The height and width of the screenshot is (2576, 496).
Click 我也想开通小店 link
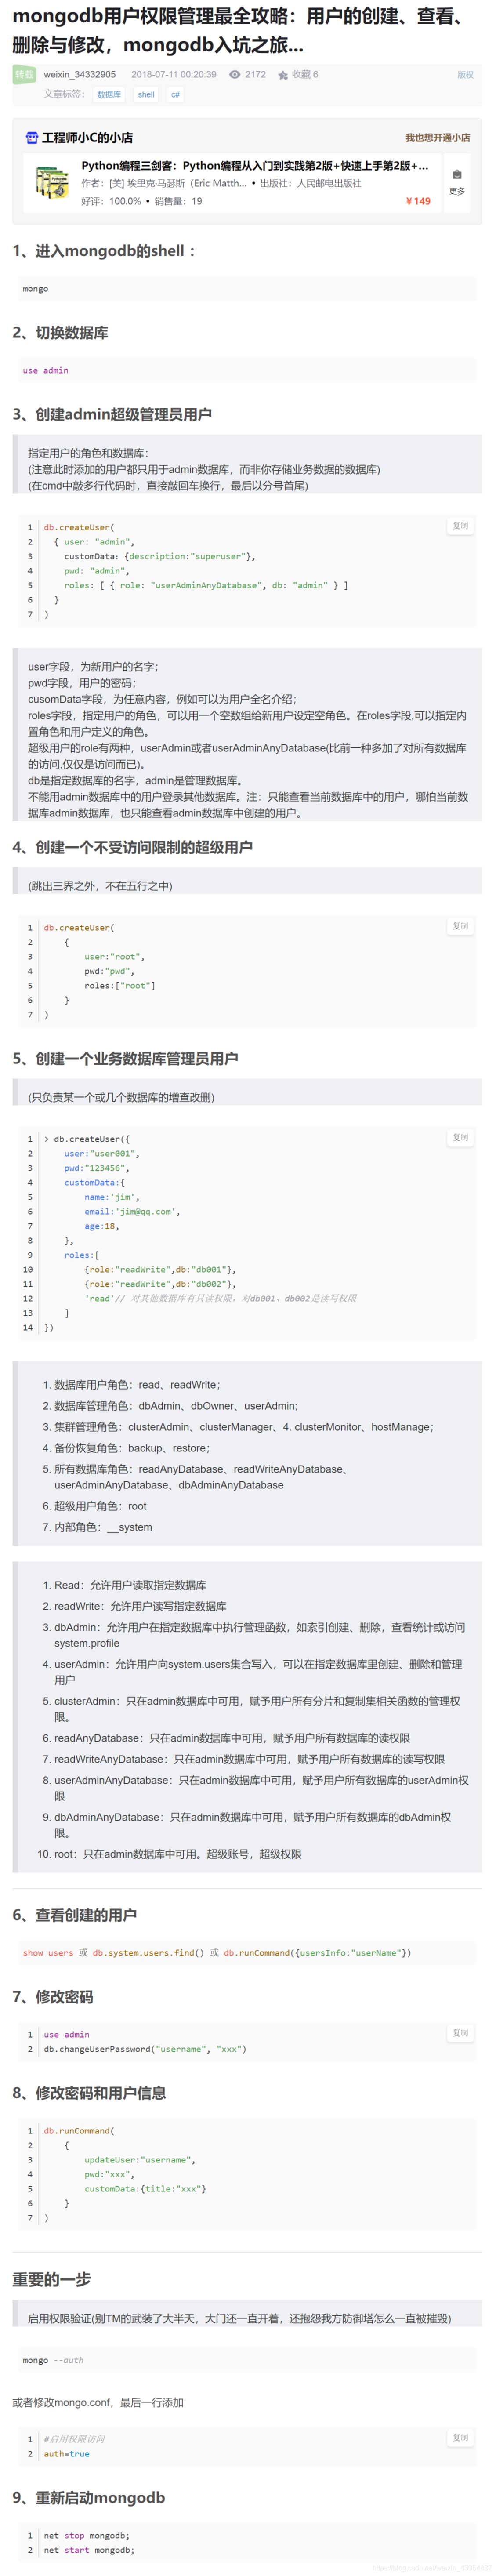click(x=437, y=138)
